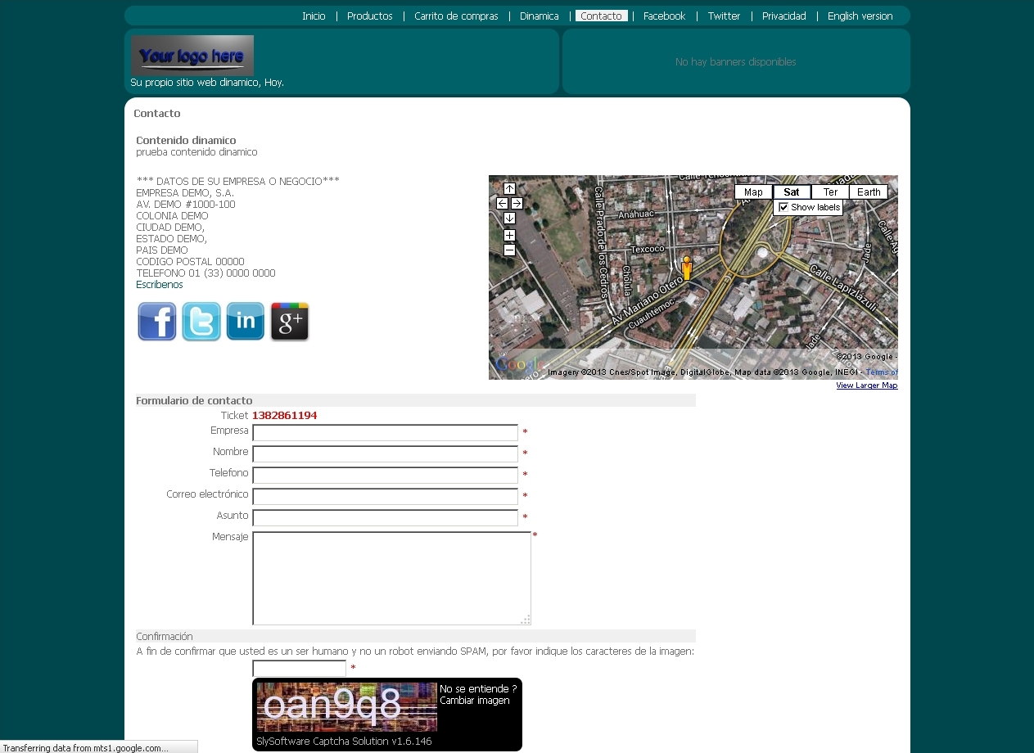Open the Privacidad page

784,16
